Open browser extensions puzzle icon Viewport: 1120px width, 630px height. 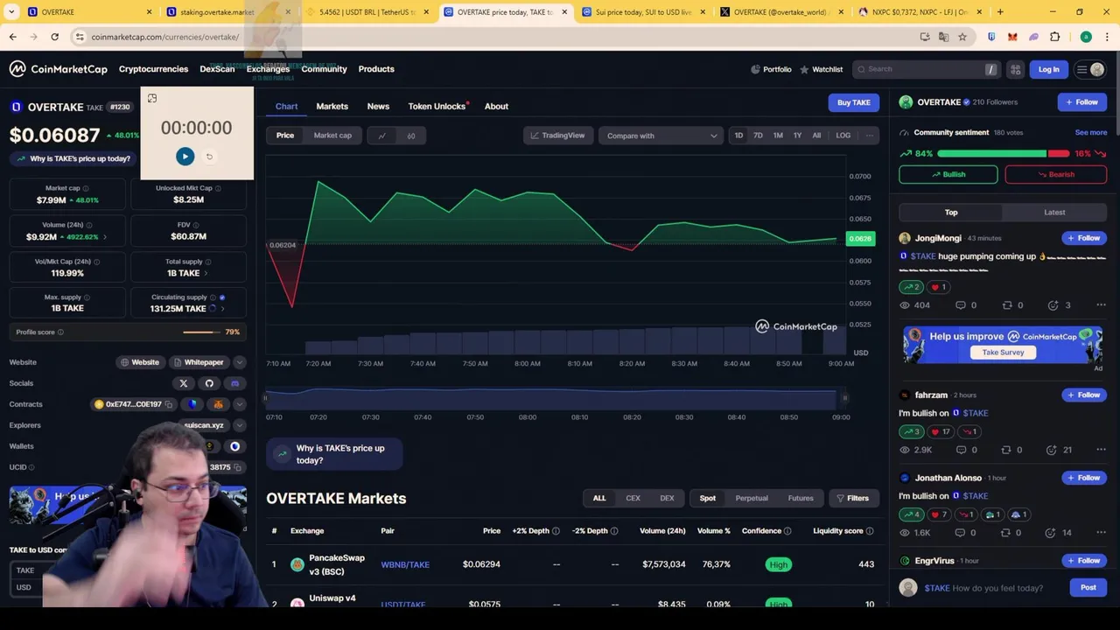click(1054, 37)
